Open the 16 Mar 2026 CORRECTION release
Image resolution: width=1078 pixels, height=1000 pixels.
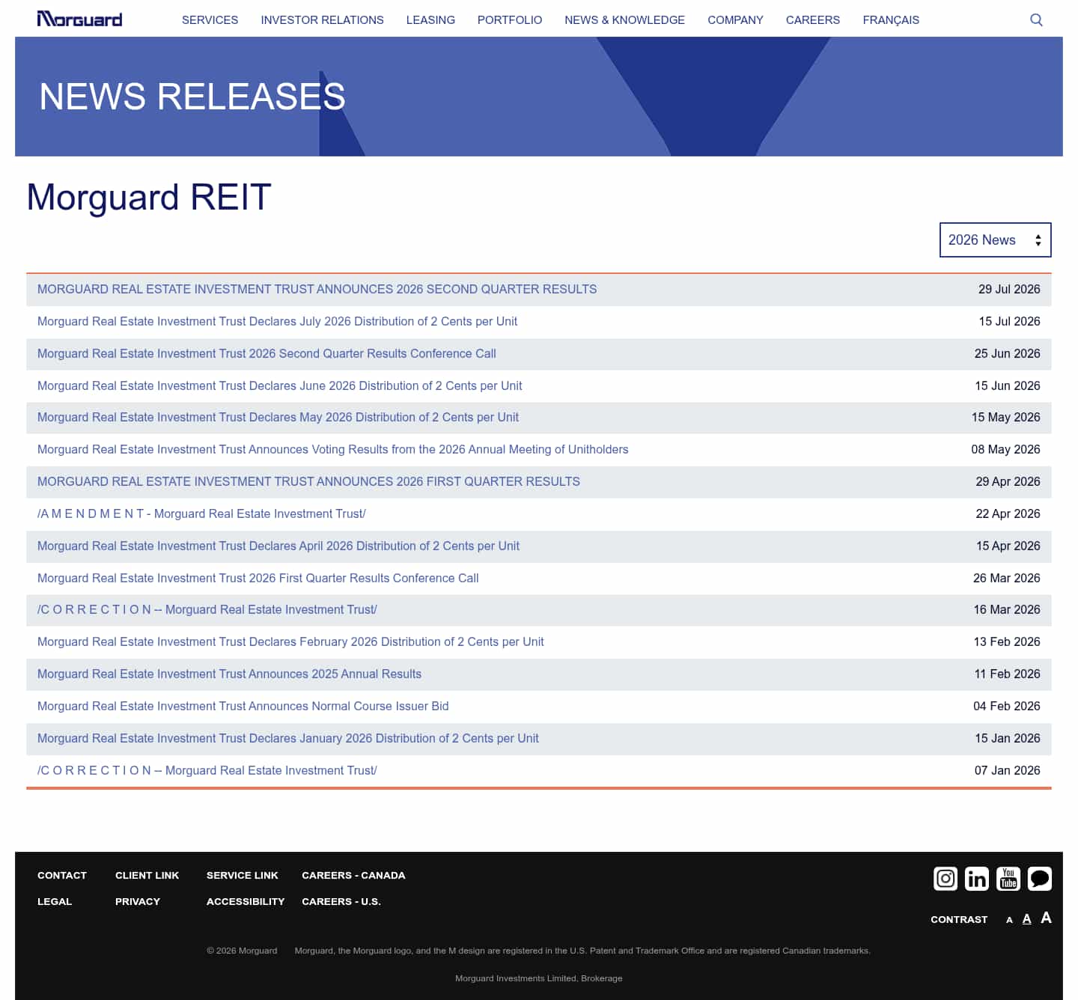pyautogui.click(x=207, y=609)
